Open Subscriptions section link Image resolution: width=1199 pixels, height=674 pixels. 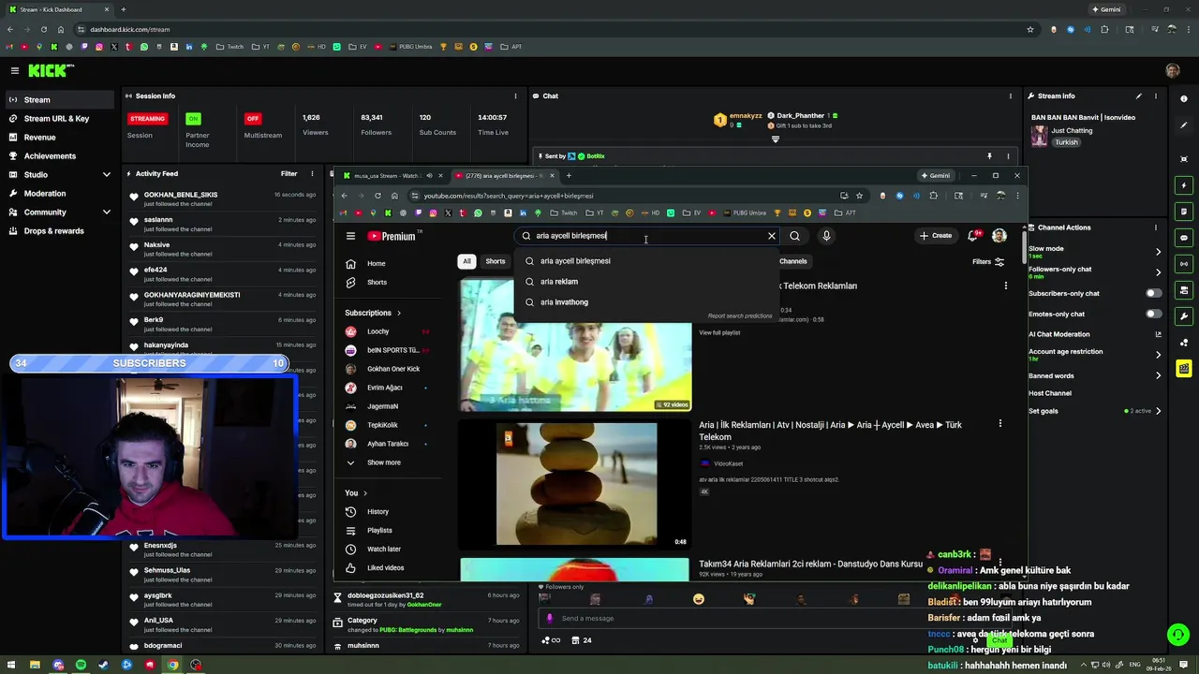point(373,313)
